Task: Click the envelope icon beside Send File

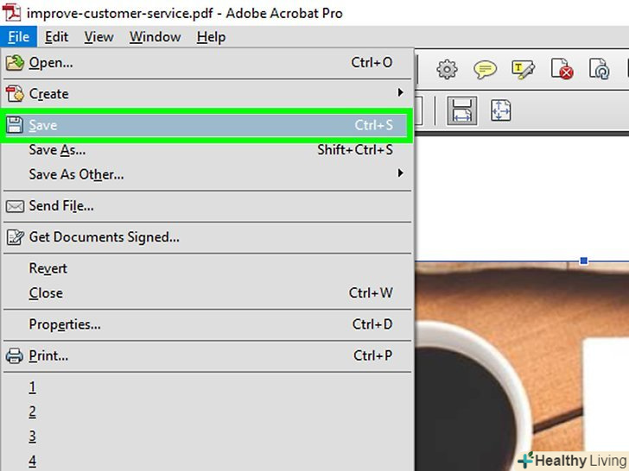Action: 15,206
